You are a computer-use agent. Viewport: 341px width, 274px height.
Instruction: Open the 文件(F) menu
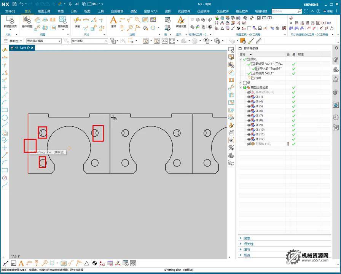pos(10,11)
